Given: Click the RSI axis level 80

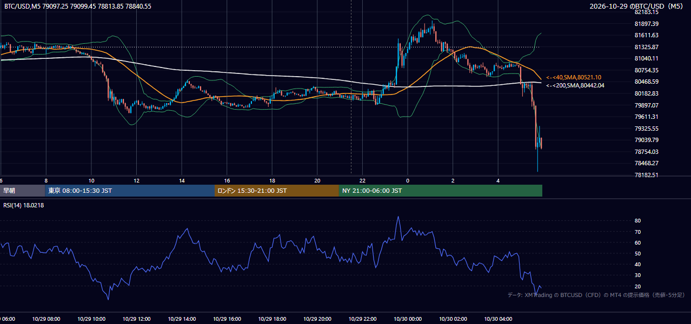Looking at the screenshot, I should (637, 221).
